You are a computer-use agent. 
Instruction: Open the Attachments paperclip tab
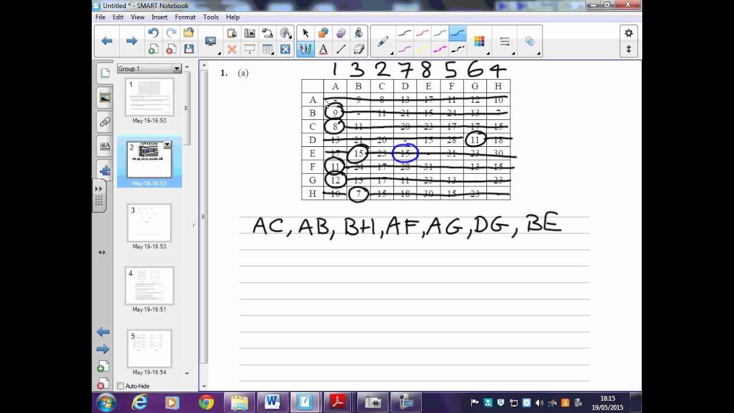(x=105, y=122)
